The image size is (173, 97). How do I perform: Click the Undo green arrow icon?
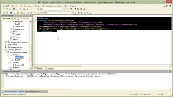coord(31,9)
